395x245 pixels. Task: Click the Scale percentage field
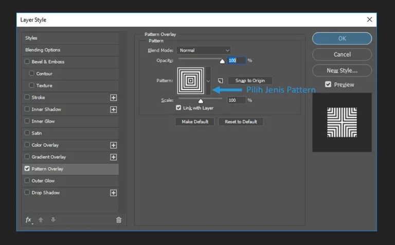coord(236,100)
